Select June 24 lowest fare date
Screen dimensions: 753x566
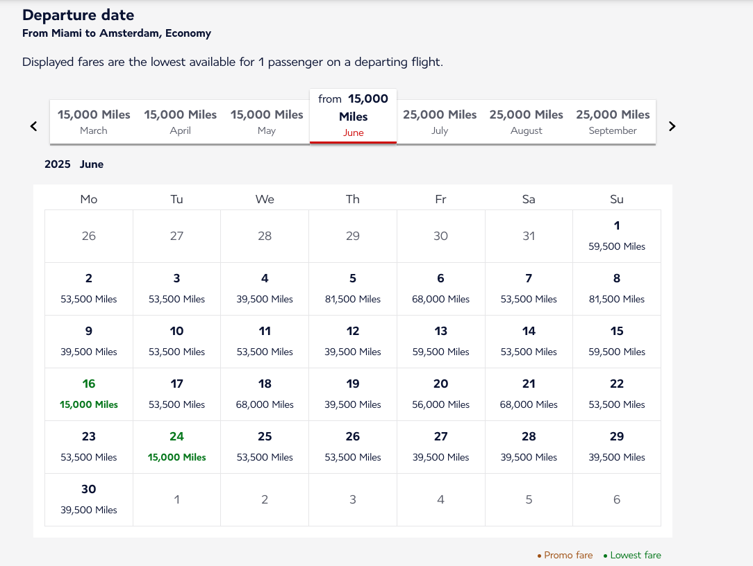point(176,447)
